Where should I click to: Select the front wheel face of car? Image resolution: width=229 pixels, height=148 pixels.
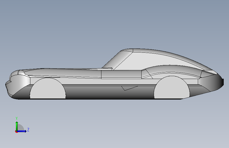point(48,88)
